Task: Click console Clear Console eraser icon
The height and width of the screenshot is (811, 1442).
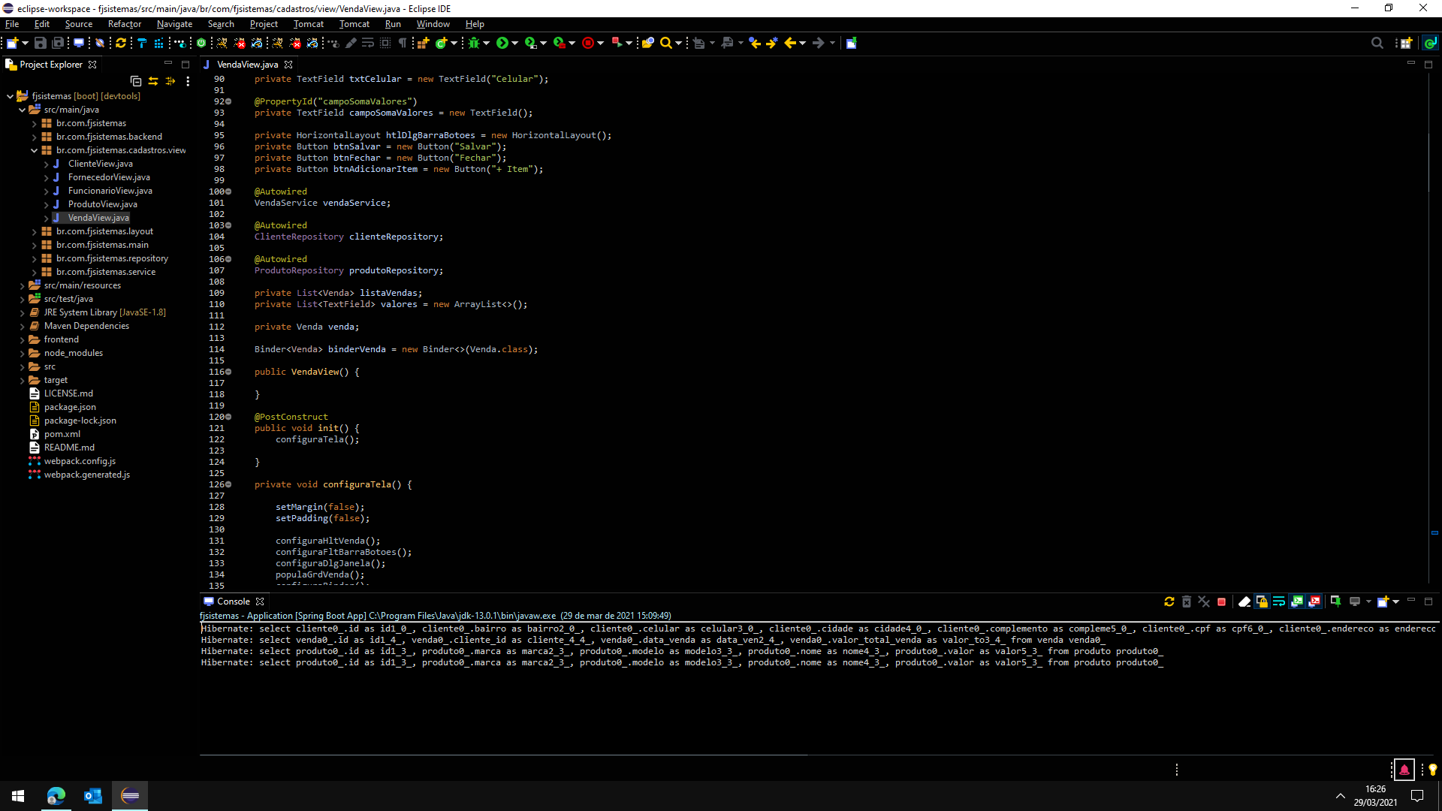Action: [1244, 601]
